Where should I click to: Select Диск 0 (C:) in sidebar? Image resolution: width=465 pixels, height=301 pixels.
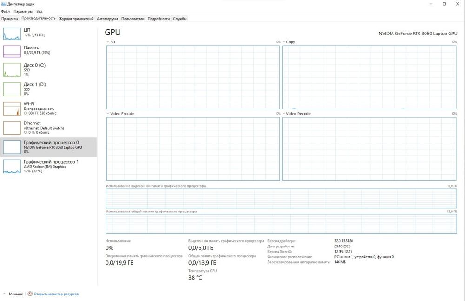coord(48,69)
